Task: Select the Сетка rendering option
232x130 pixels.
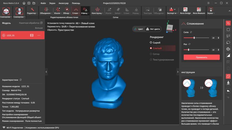Action: pyautogui.click(x=154, y=54)
